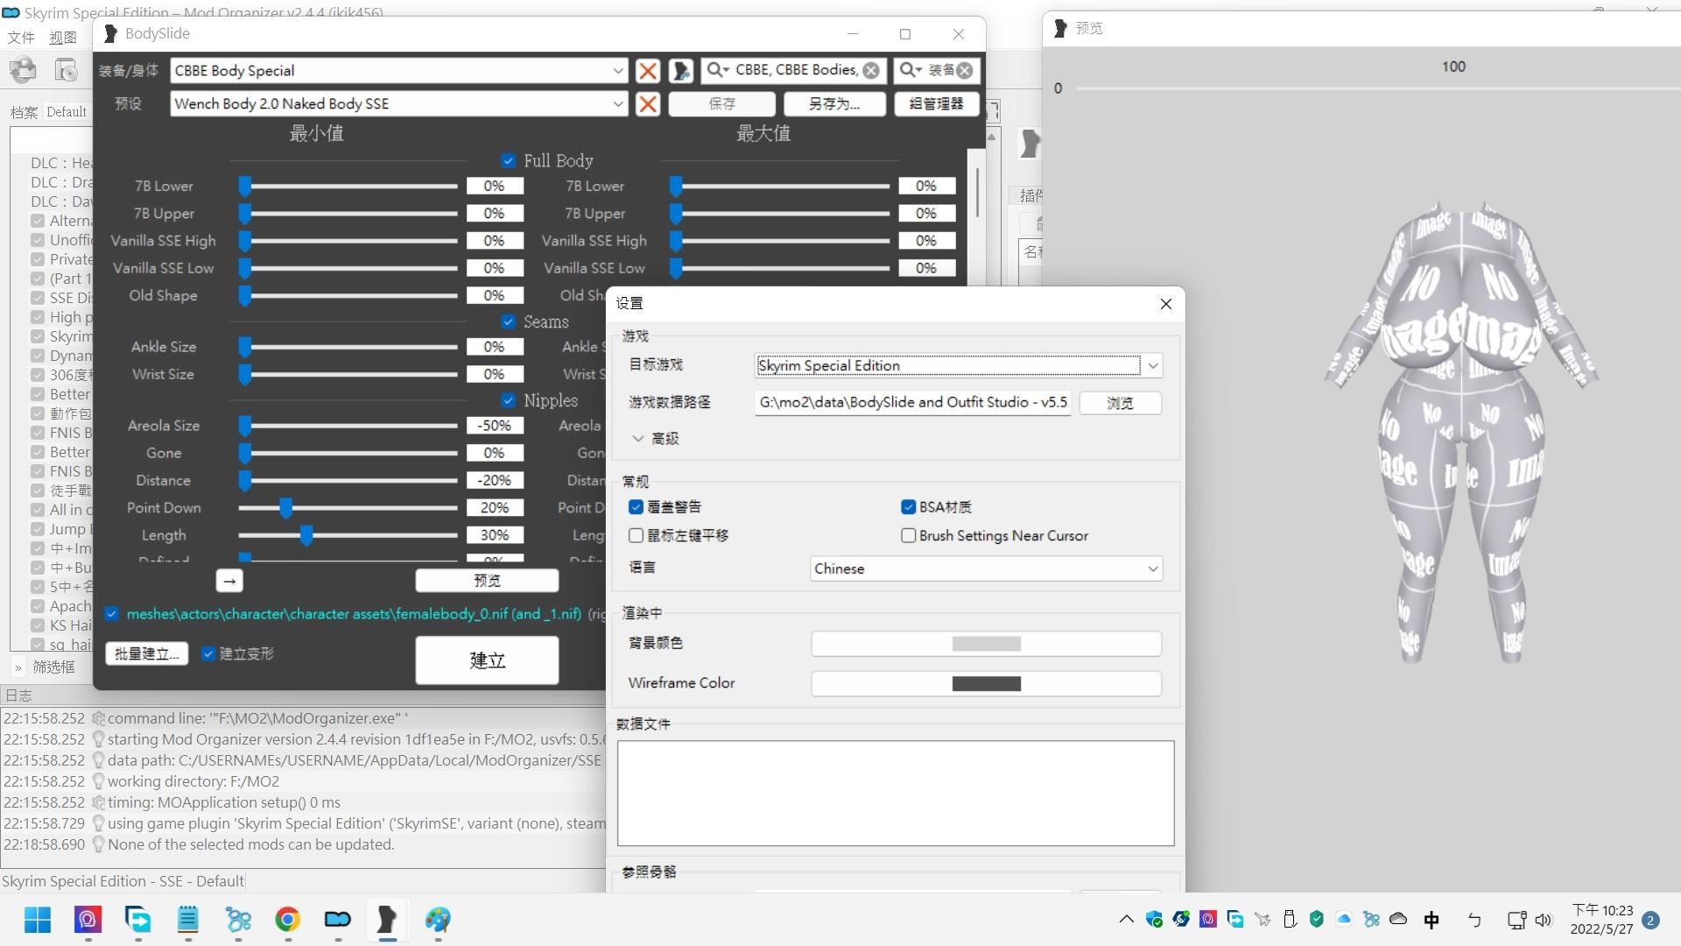Open the 文件 menu in Mod Organizer
This screenshot has width=1681, height=946.
tap(20, 38)
